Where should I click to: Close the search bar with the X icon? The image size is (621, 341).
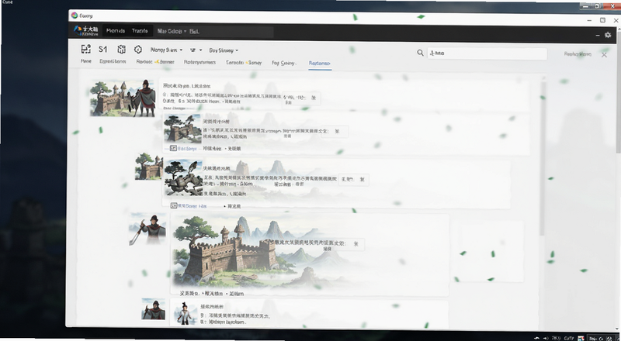point(604,54)
